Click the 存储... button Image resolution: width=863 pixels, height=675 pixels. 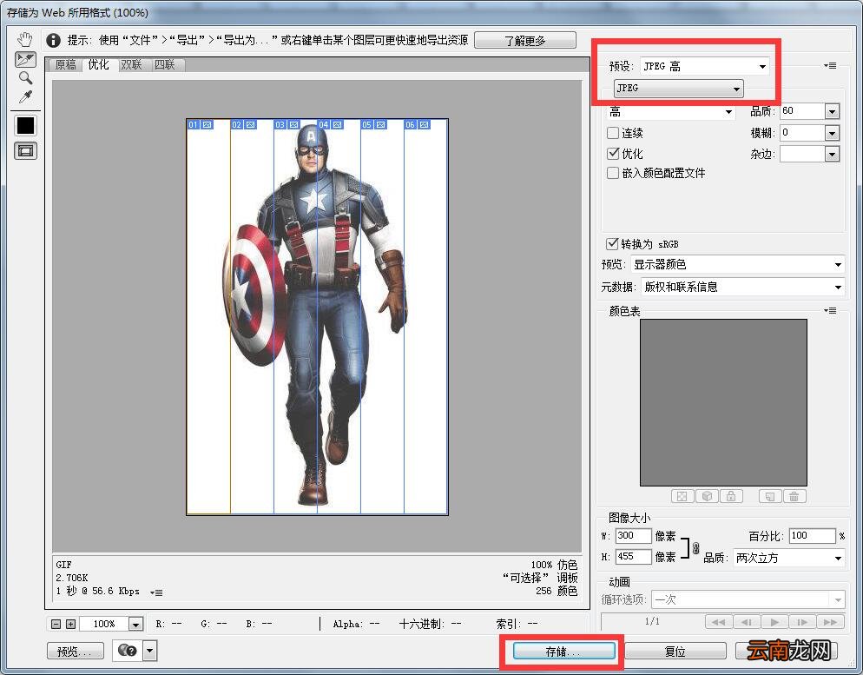click(x=563, y=652)
